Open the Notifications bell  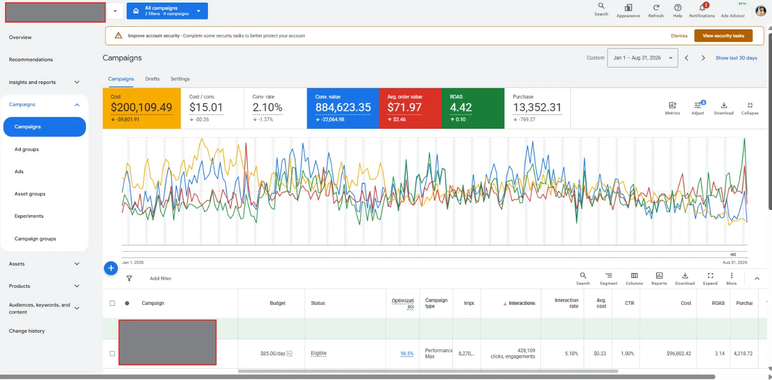(702, 10)
